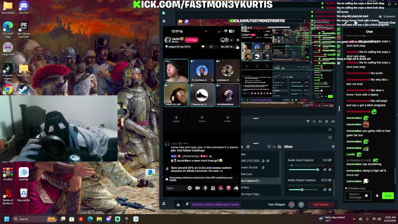Share TikTok LIVE with arrow icon
The image size is (398, 224).
[x=236, y=188]
